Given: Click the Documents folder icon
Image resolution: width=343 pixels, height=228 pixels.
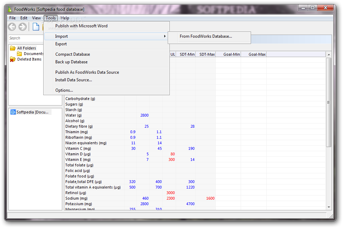Looking at the screenshot, I should 19,54.
